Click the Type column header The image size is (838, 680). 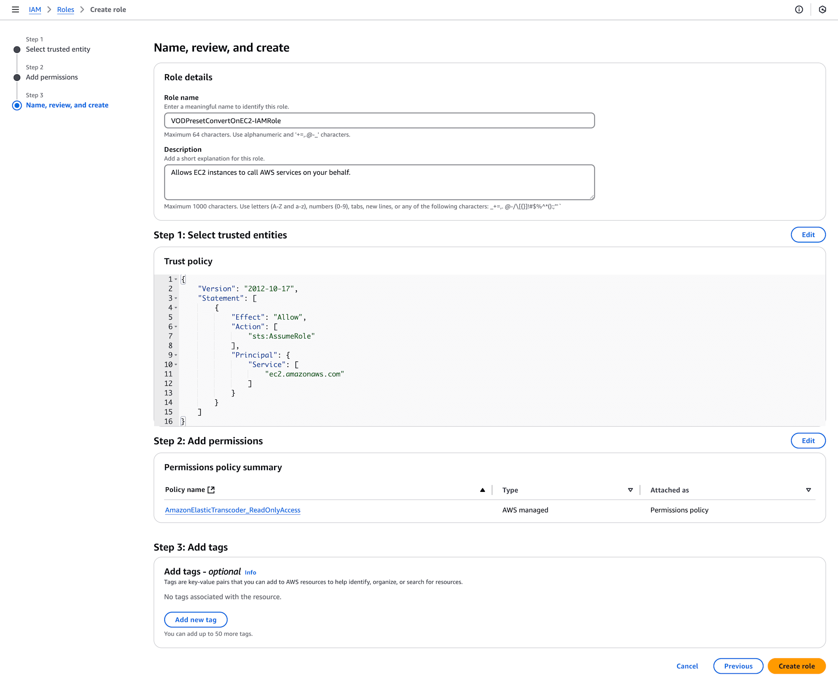[x=510, y=490]
